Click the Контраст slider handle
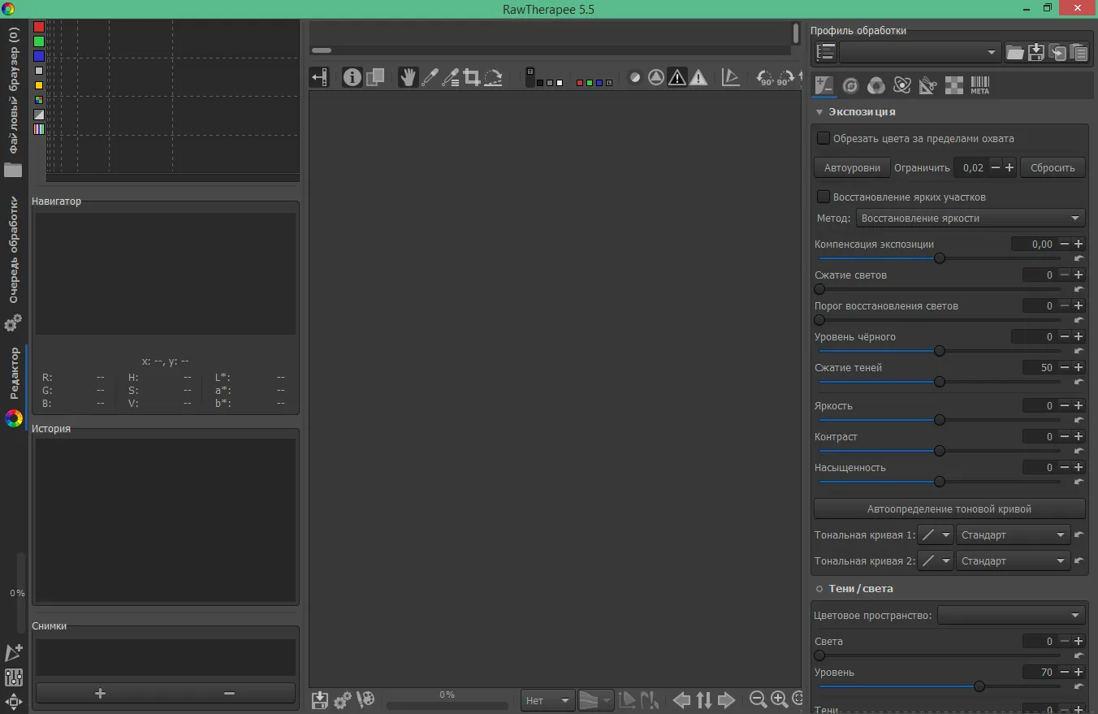The height and width of the screenshot is (714, 1098). pyautogui.click(x=940, y=451)
